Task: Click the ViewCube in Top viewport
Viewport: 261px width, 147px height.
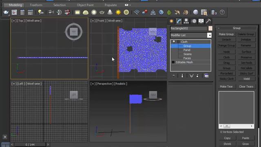Action: point(74,32)
